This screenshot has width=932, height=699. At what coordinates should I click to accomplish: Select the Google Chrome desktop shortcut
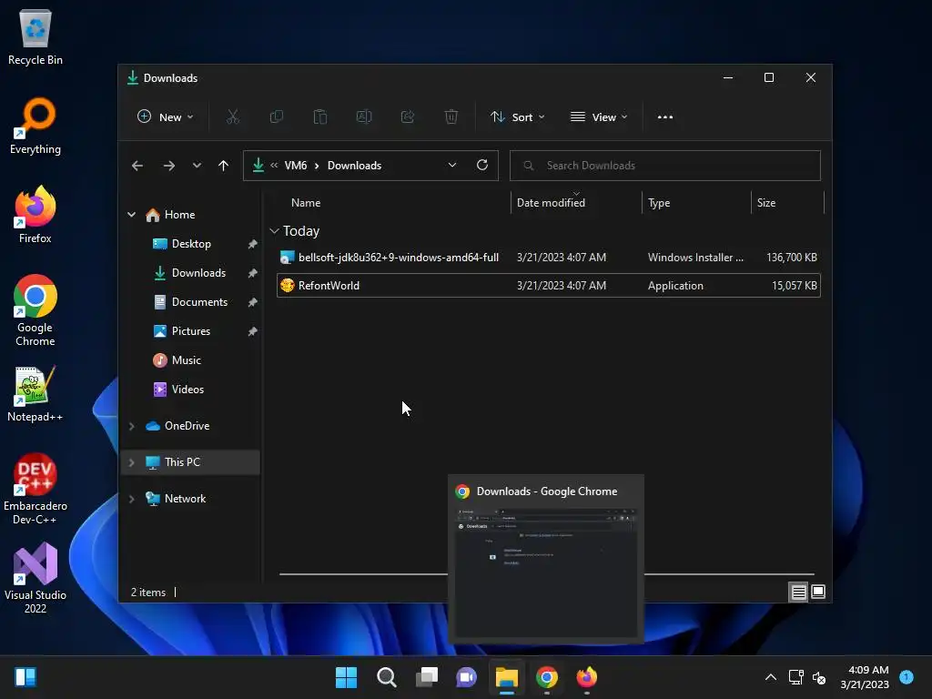coord(35,310)
